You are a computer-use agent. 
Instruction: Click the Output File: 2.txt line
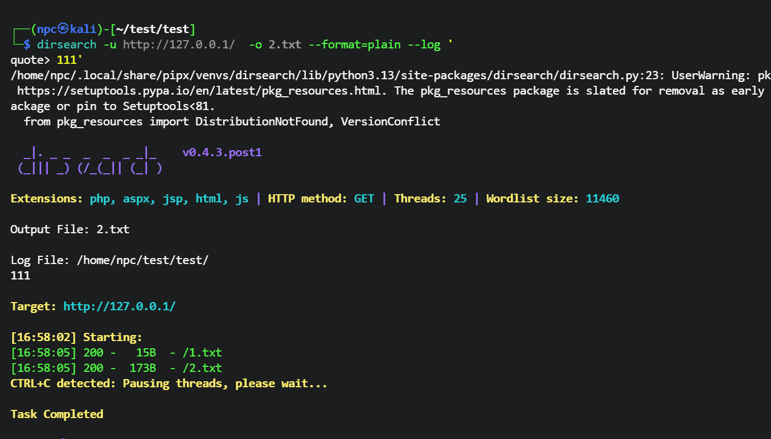[70, 229]
